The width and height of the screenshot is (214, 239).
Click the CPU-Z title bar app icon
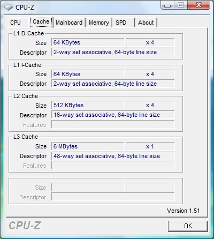click(9, 8)
